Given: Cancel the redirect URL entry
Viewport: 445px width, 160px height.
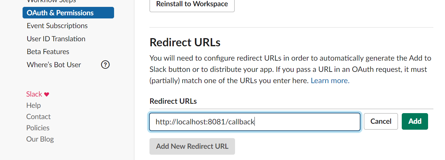Looking at the screenshot, I should [380, 121].
